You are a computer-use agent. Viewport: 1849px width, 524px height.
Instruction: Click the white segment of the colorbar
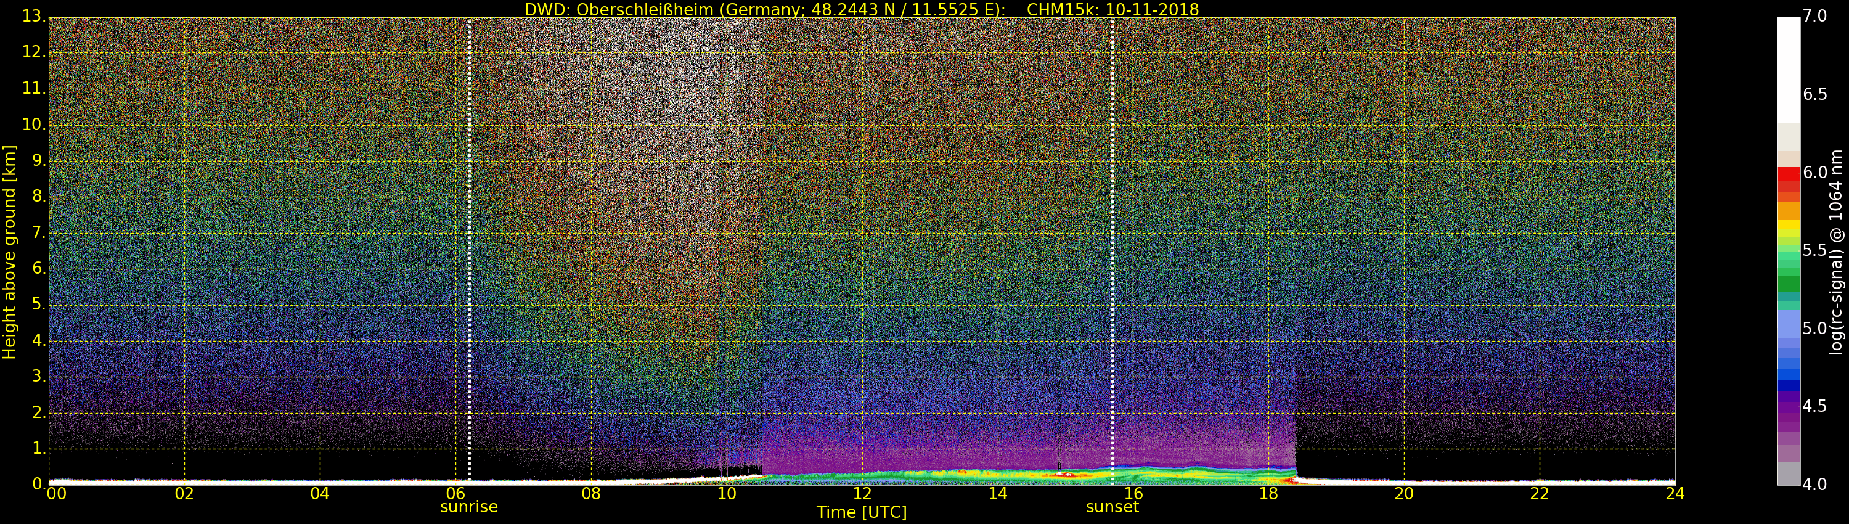point(1788,70)
